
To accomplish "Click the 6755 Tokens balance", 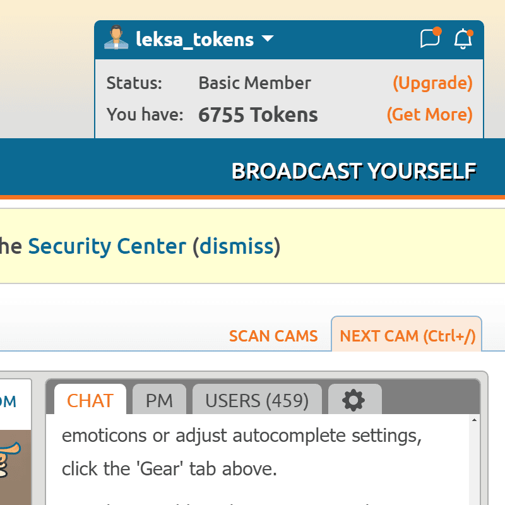I will click(258, 115).
